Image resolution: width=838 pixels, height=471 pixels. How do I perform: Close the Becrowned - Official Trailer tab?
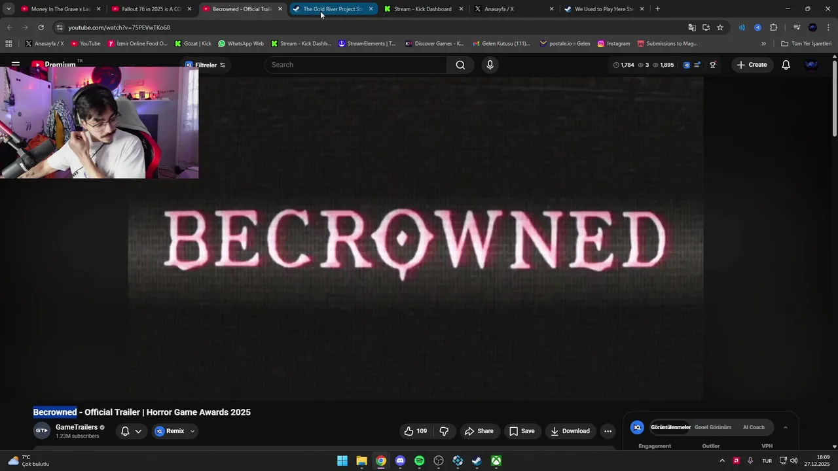(x=280, y=9)
